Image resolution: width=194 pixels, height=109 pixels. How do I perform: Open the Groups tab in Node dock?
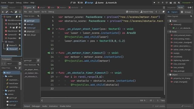(186, 12)
